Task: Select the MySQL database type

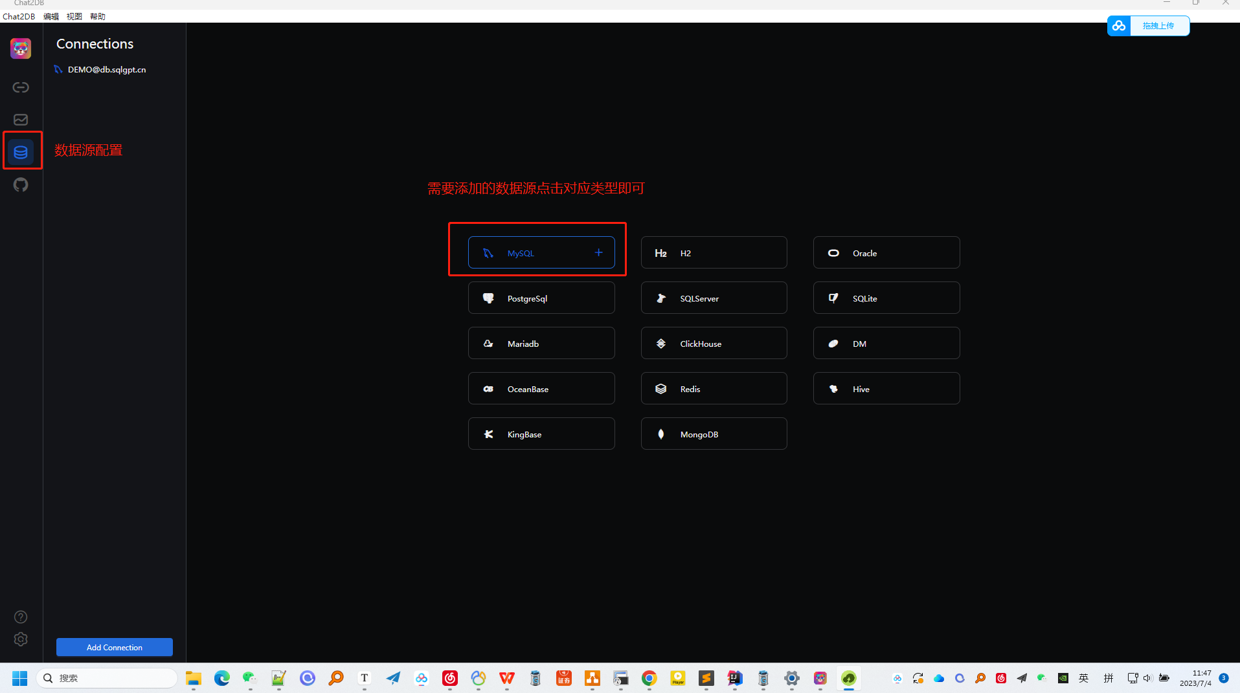Action: pyautogui.click(x=541, y=252)
